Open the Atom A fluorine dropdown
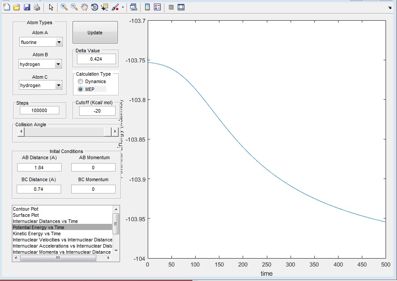Image resolution: width=397 pixels, height=281 pixels. tap(41, 42)
